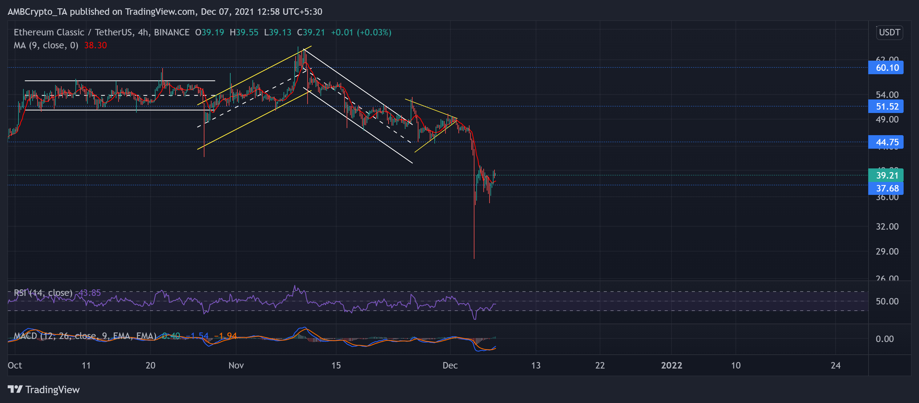Click the Dec label on the time axis
919x403 pixels.
pyautogui.click(x=450, y=365)
